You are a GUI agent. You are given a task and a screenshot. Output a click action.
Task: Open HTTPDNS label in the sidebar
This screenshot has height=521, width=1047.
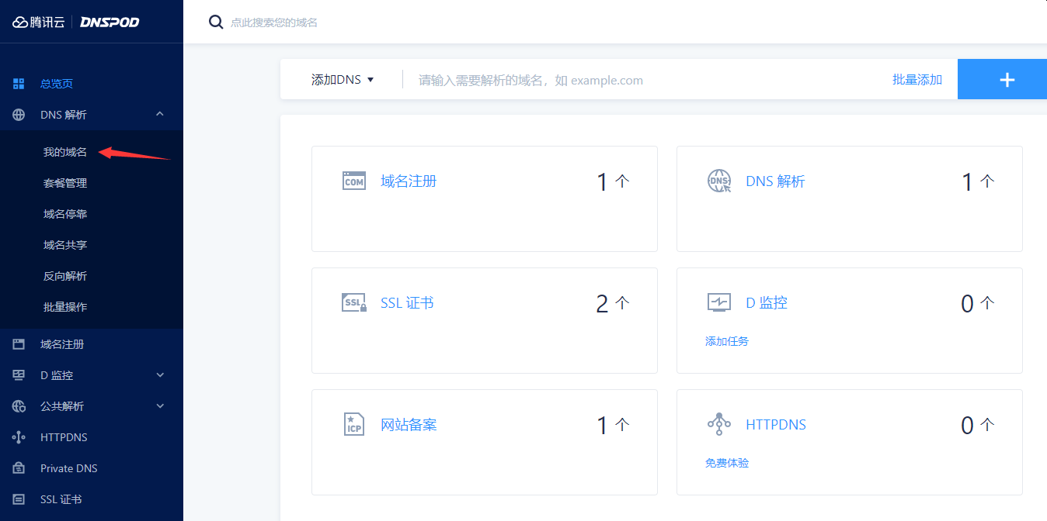pyautogui.click(x=64, y=437)
